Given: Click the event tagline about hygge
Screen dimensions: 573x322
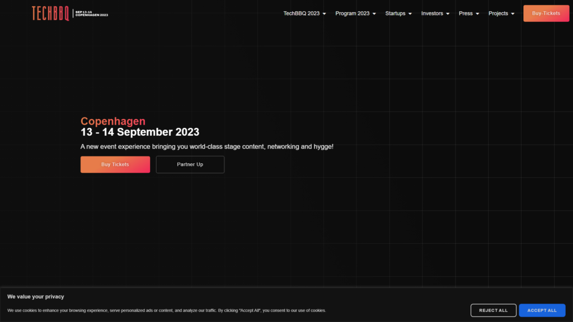Looking at the screenshot, I should (207, 147).
